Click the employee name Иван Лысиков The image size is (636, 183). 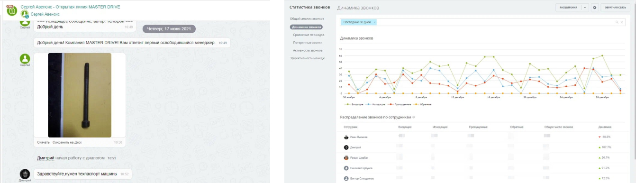pos(359,137)
